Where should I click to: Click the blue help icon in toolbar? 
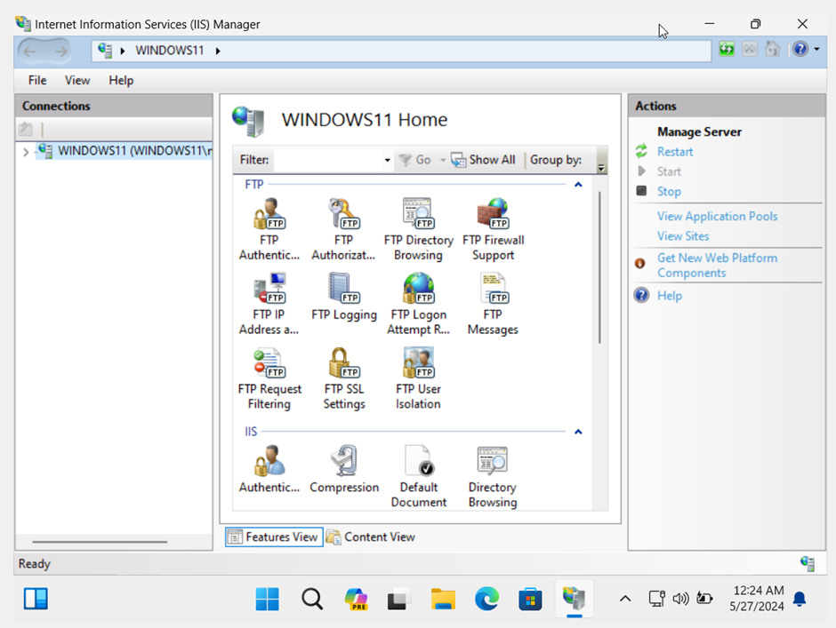(800, 50)
